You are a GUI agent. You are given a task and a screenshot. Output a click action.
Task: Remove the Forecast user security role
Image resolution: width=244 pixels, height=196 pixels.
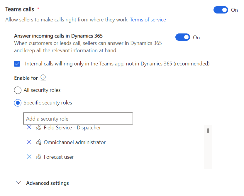(29, 157)
